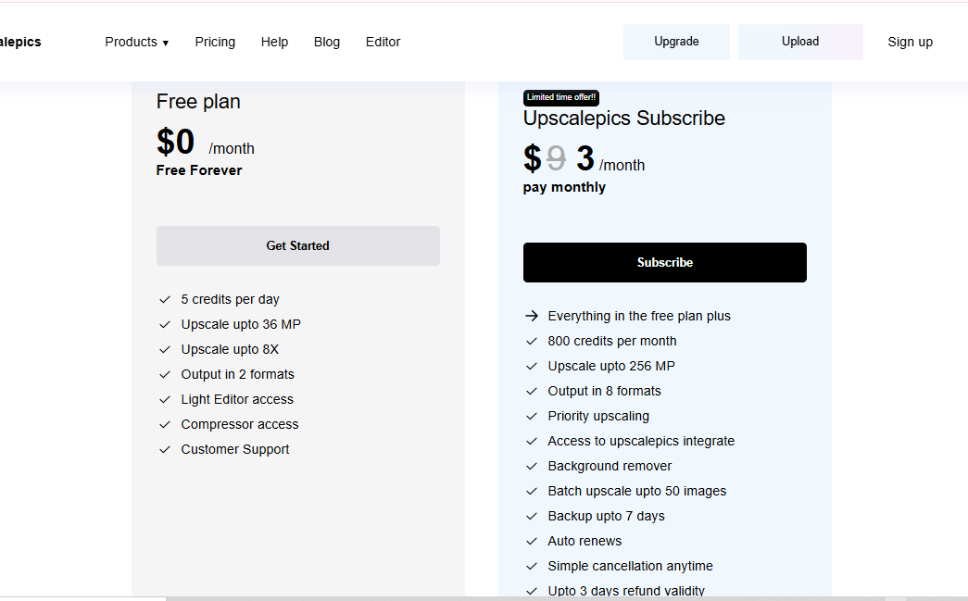The width and height of the screenshot is (968, 601).
Task: Click 'Light Editor access' feature text
Action: pos(237,400)
